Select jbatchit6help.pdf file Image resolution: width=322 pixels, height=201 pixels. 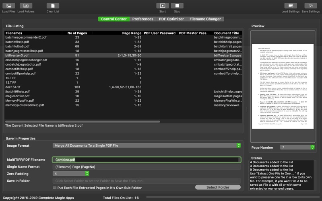(123, 92)
